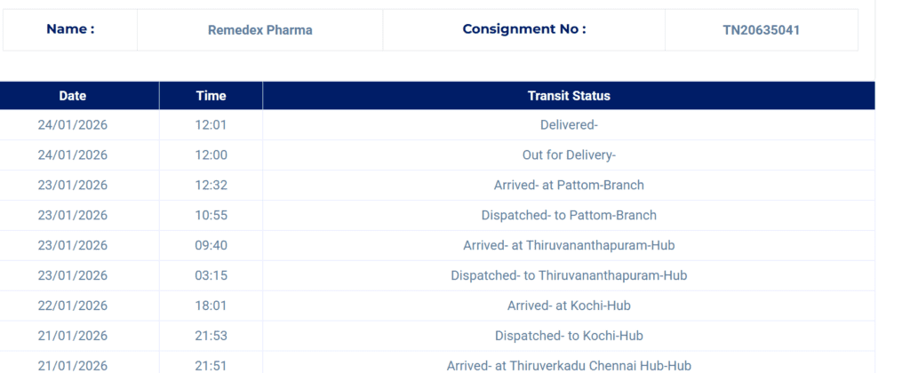This screenshot has height=373, width=910.
Task: Click the Name label cell
Action: (70, 29)
